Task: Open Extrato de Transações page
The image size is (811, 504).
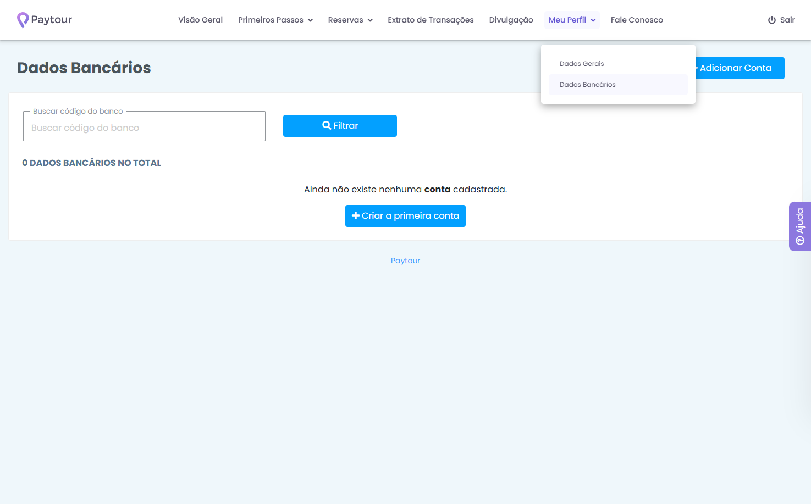Action: (x=431, y=20)
